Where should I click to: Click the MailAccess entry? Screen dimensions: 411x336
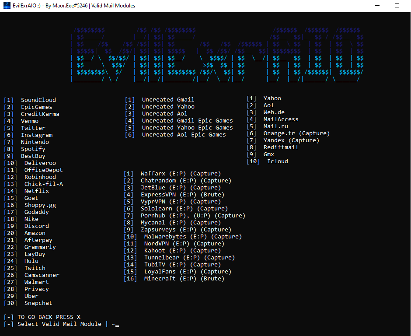click(281, 119)
